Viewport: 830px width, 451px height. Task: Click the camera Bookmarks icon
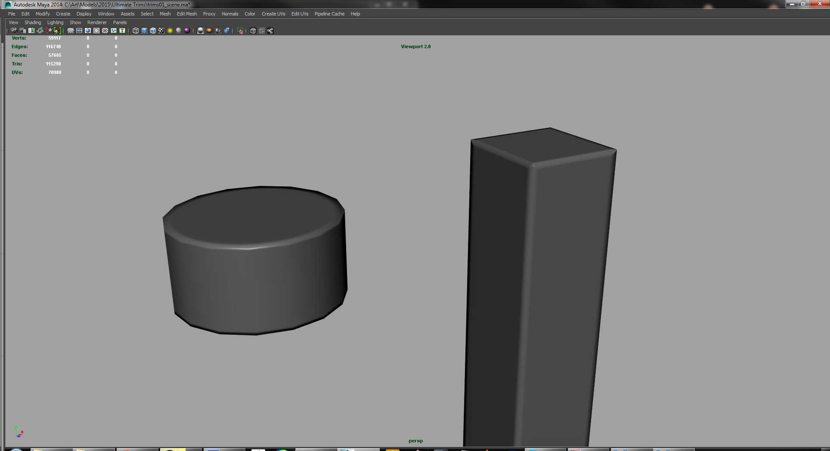pos(31,31)
